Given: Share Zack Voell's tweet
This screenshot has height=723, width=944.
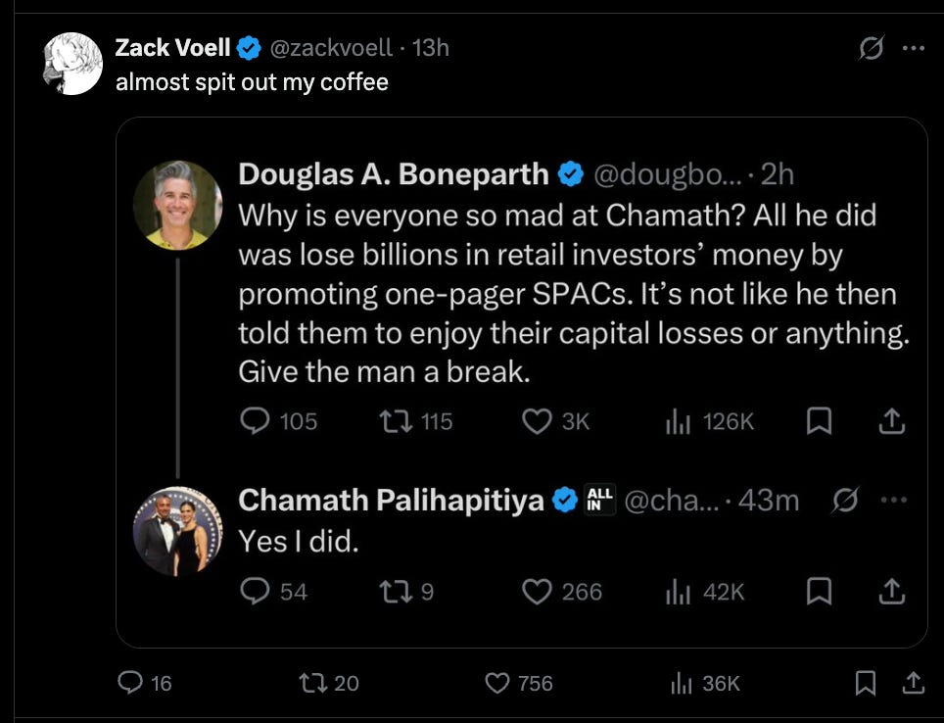Looking at the screenshot, I should click(x=913, y=683).
